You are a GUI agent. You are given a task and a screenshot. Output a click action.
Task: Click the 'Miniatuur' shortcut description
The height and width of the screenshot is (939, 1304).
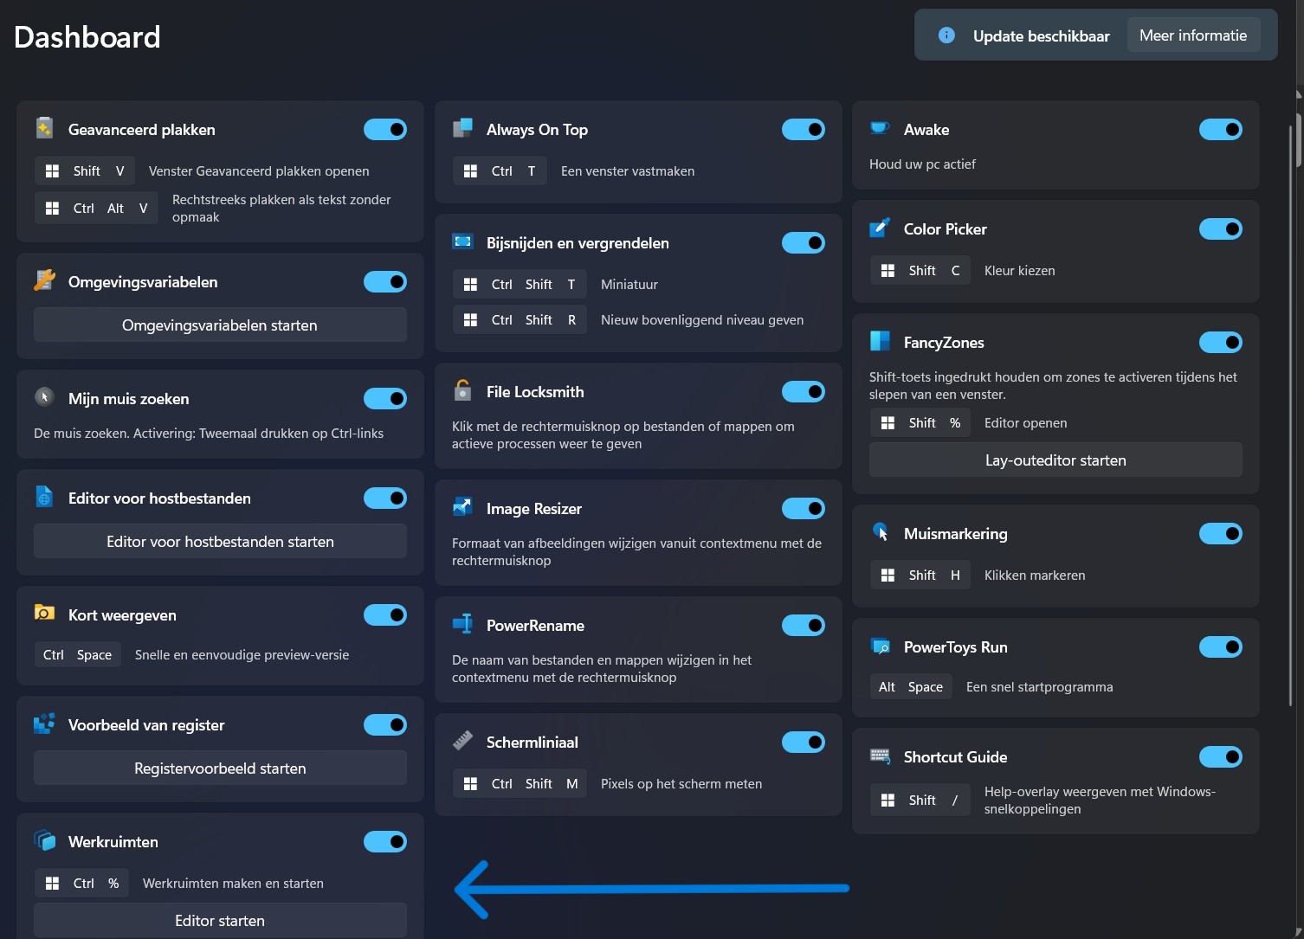pos(629,284)
